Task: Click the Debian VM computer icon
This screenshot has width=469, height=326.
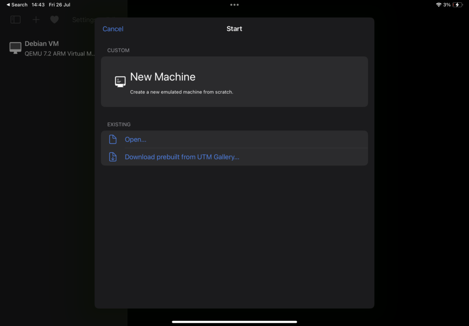Action: tap(16, 48)
